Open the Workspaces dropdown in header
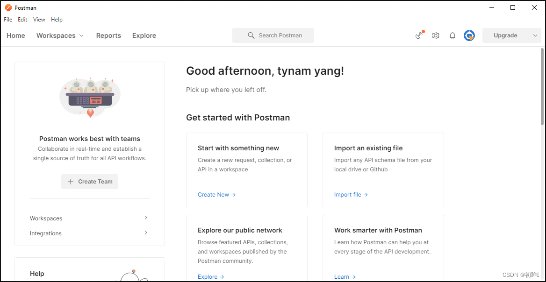The image size is (546, 282). pyautogui.click(x=60, y=35)
